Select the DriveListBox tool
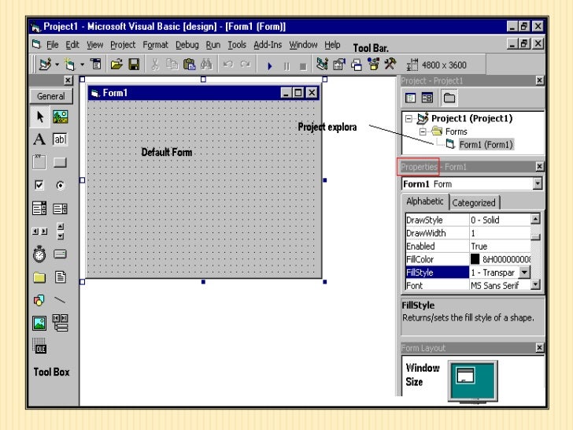The width and height of the screenshot is (573, 430). (61, 254)
